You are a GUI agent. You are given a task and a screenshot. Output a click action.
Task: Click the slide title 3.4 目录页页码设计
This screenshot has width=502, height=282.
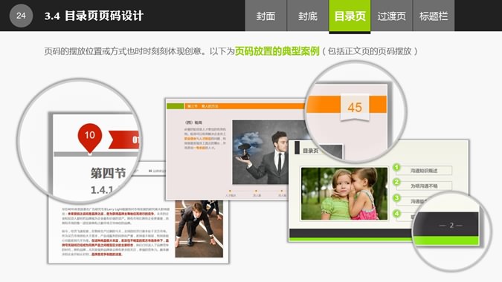(94, 16)
